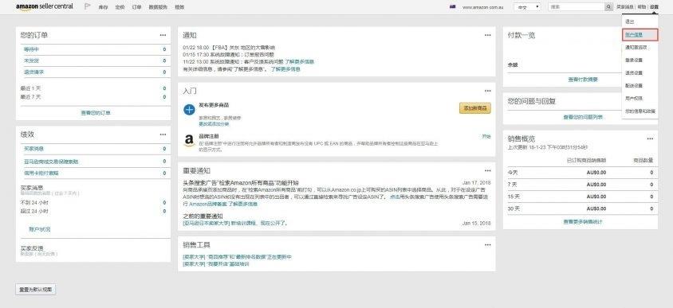The height and width of the screenshot is (308, 673).
Task: Open the 未发货 orders link
Action: click(x=31, y=60)
